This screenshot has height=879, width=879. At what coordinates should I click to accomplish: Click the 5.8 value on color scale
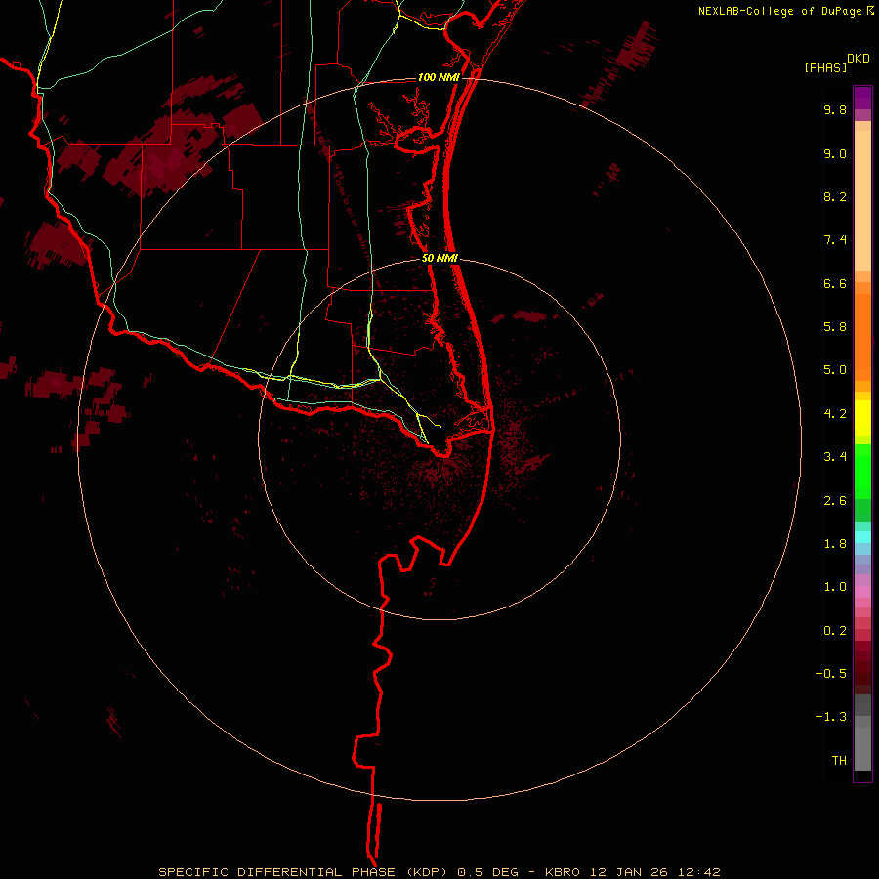(835, 327)
